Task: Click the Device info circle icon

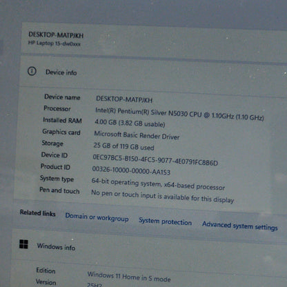Action: [32, 71]
